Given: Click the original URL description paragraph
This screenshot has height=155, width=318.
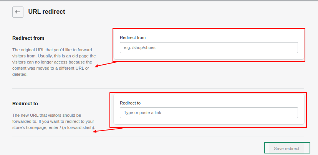Looking at the screenshot, I should pyautogui.click(x=54, y=62).
